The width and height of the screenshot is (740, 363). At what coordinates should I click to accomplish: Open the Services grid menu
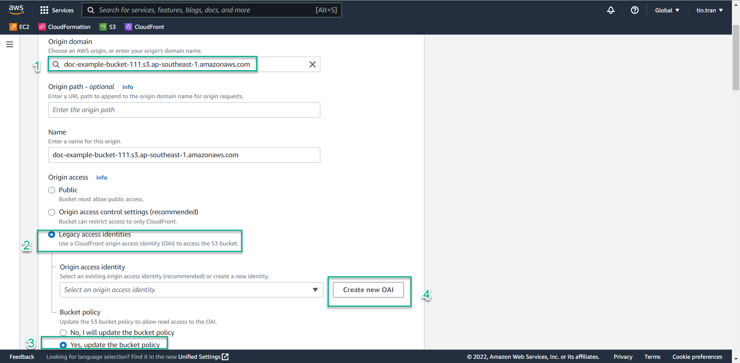tap(57, 10)
